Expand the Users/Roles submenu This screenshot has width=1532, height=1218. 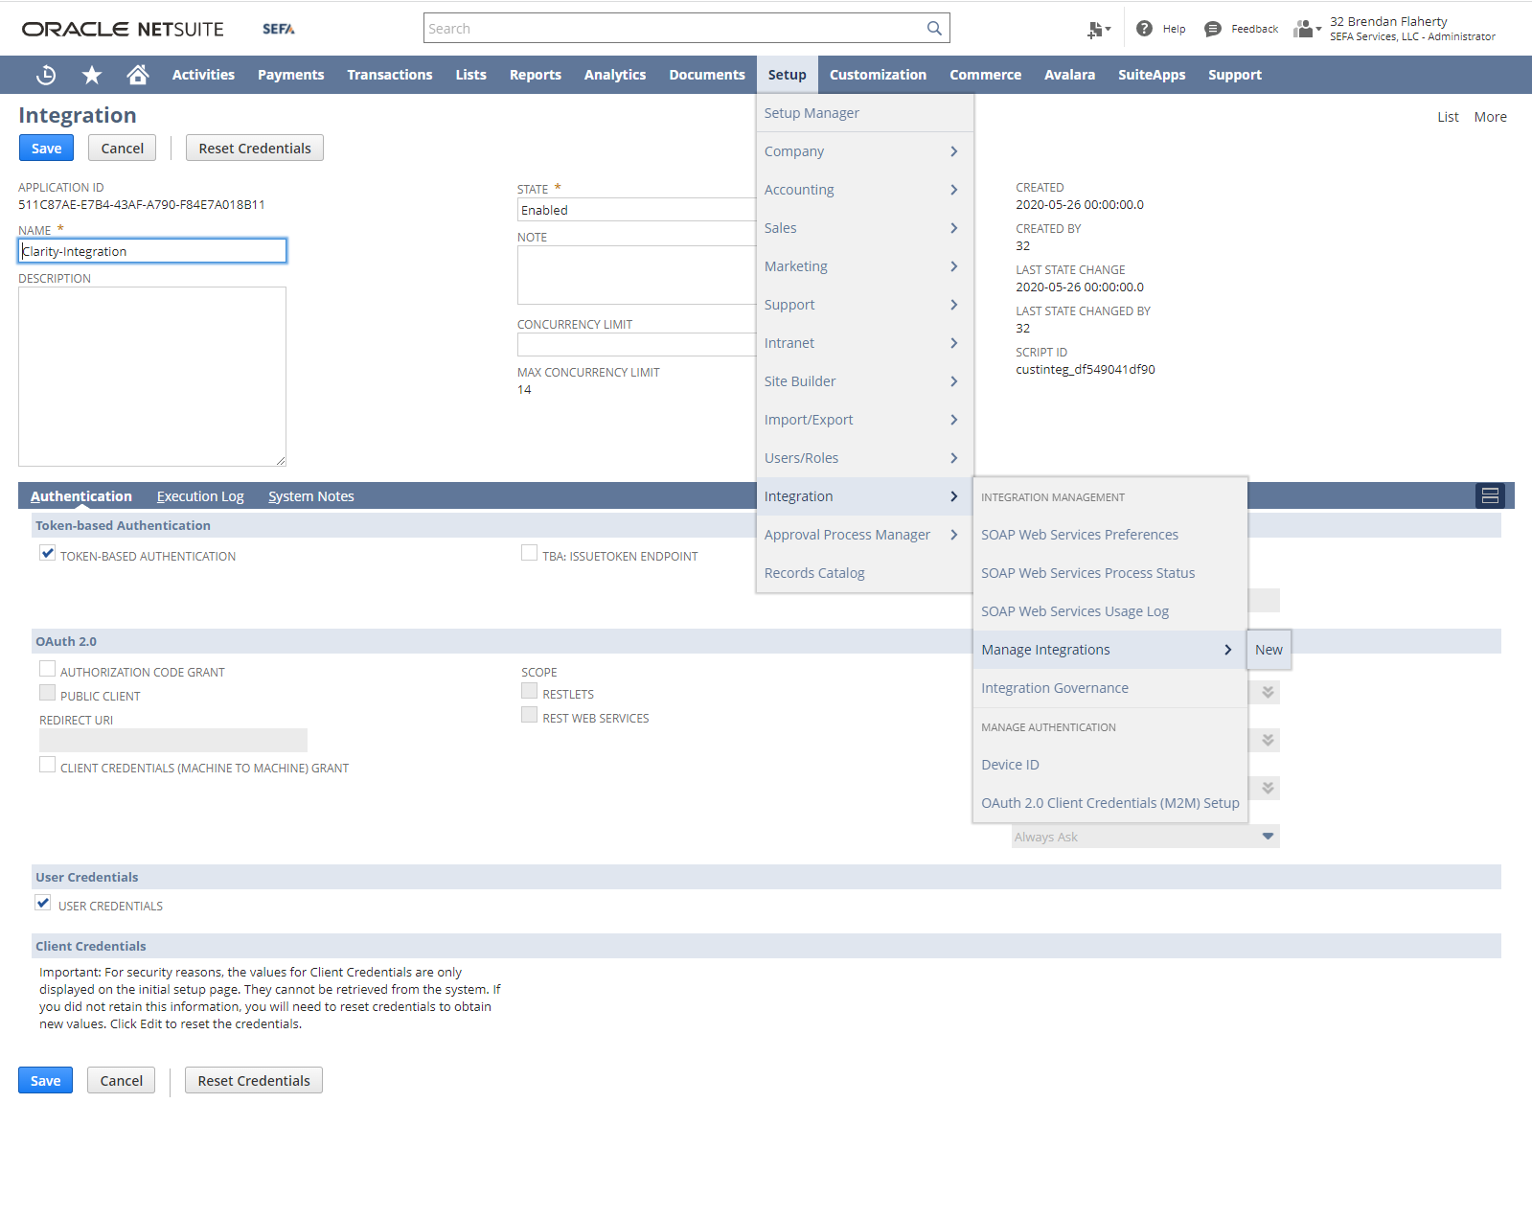(x=864, y=458)
